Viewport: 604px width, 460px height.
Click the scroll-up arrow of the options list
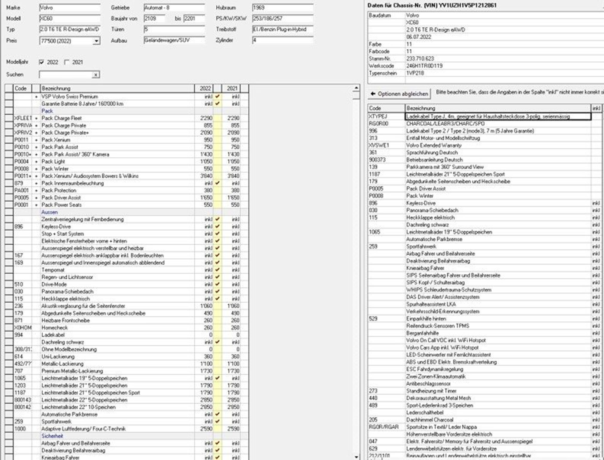pyautogui.click(x=356, y=88)
